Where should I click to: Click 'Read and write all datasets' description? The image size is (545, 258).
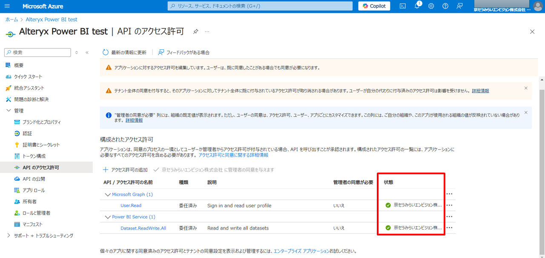coord(238,228)
